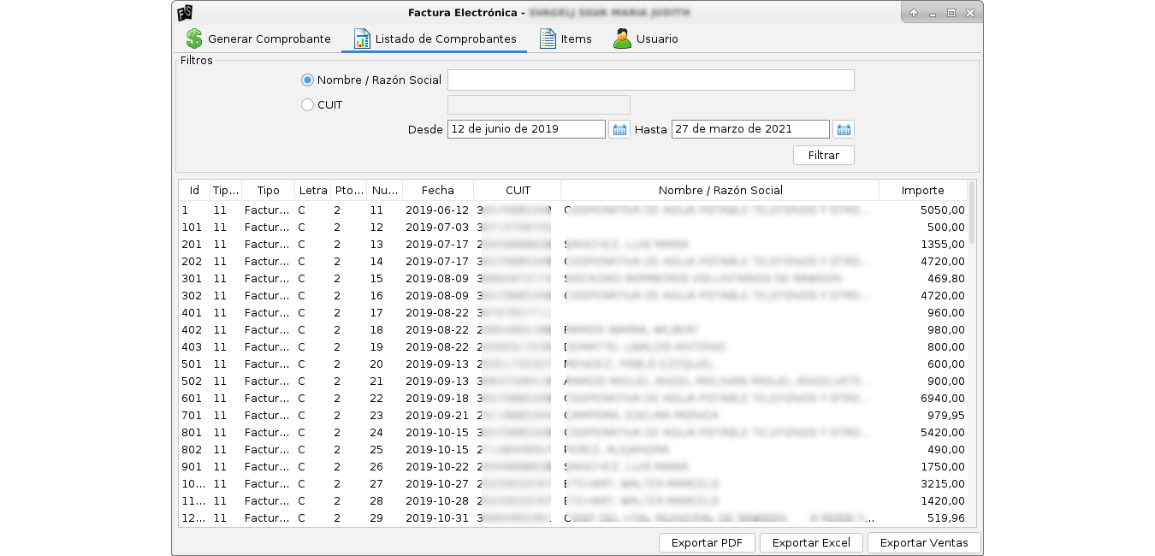Click the Items document icon
The width and height of the screenshot is (1155, 556).
tap(548, 39)
